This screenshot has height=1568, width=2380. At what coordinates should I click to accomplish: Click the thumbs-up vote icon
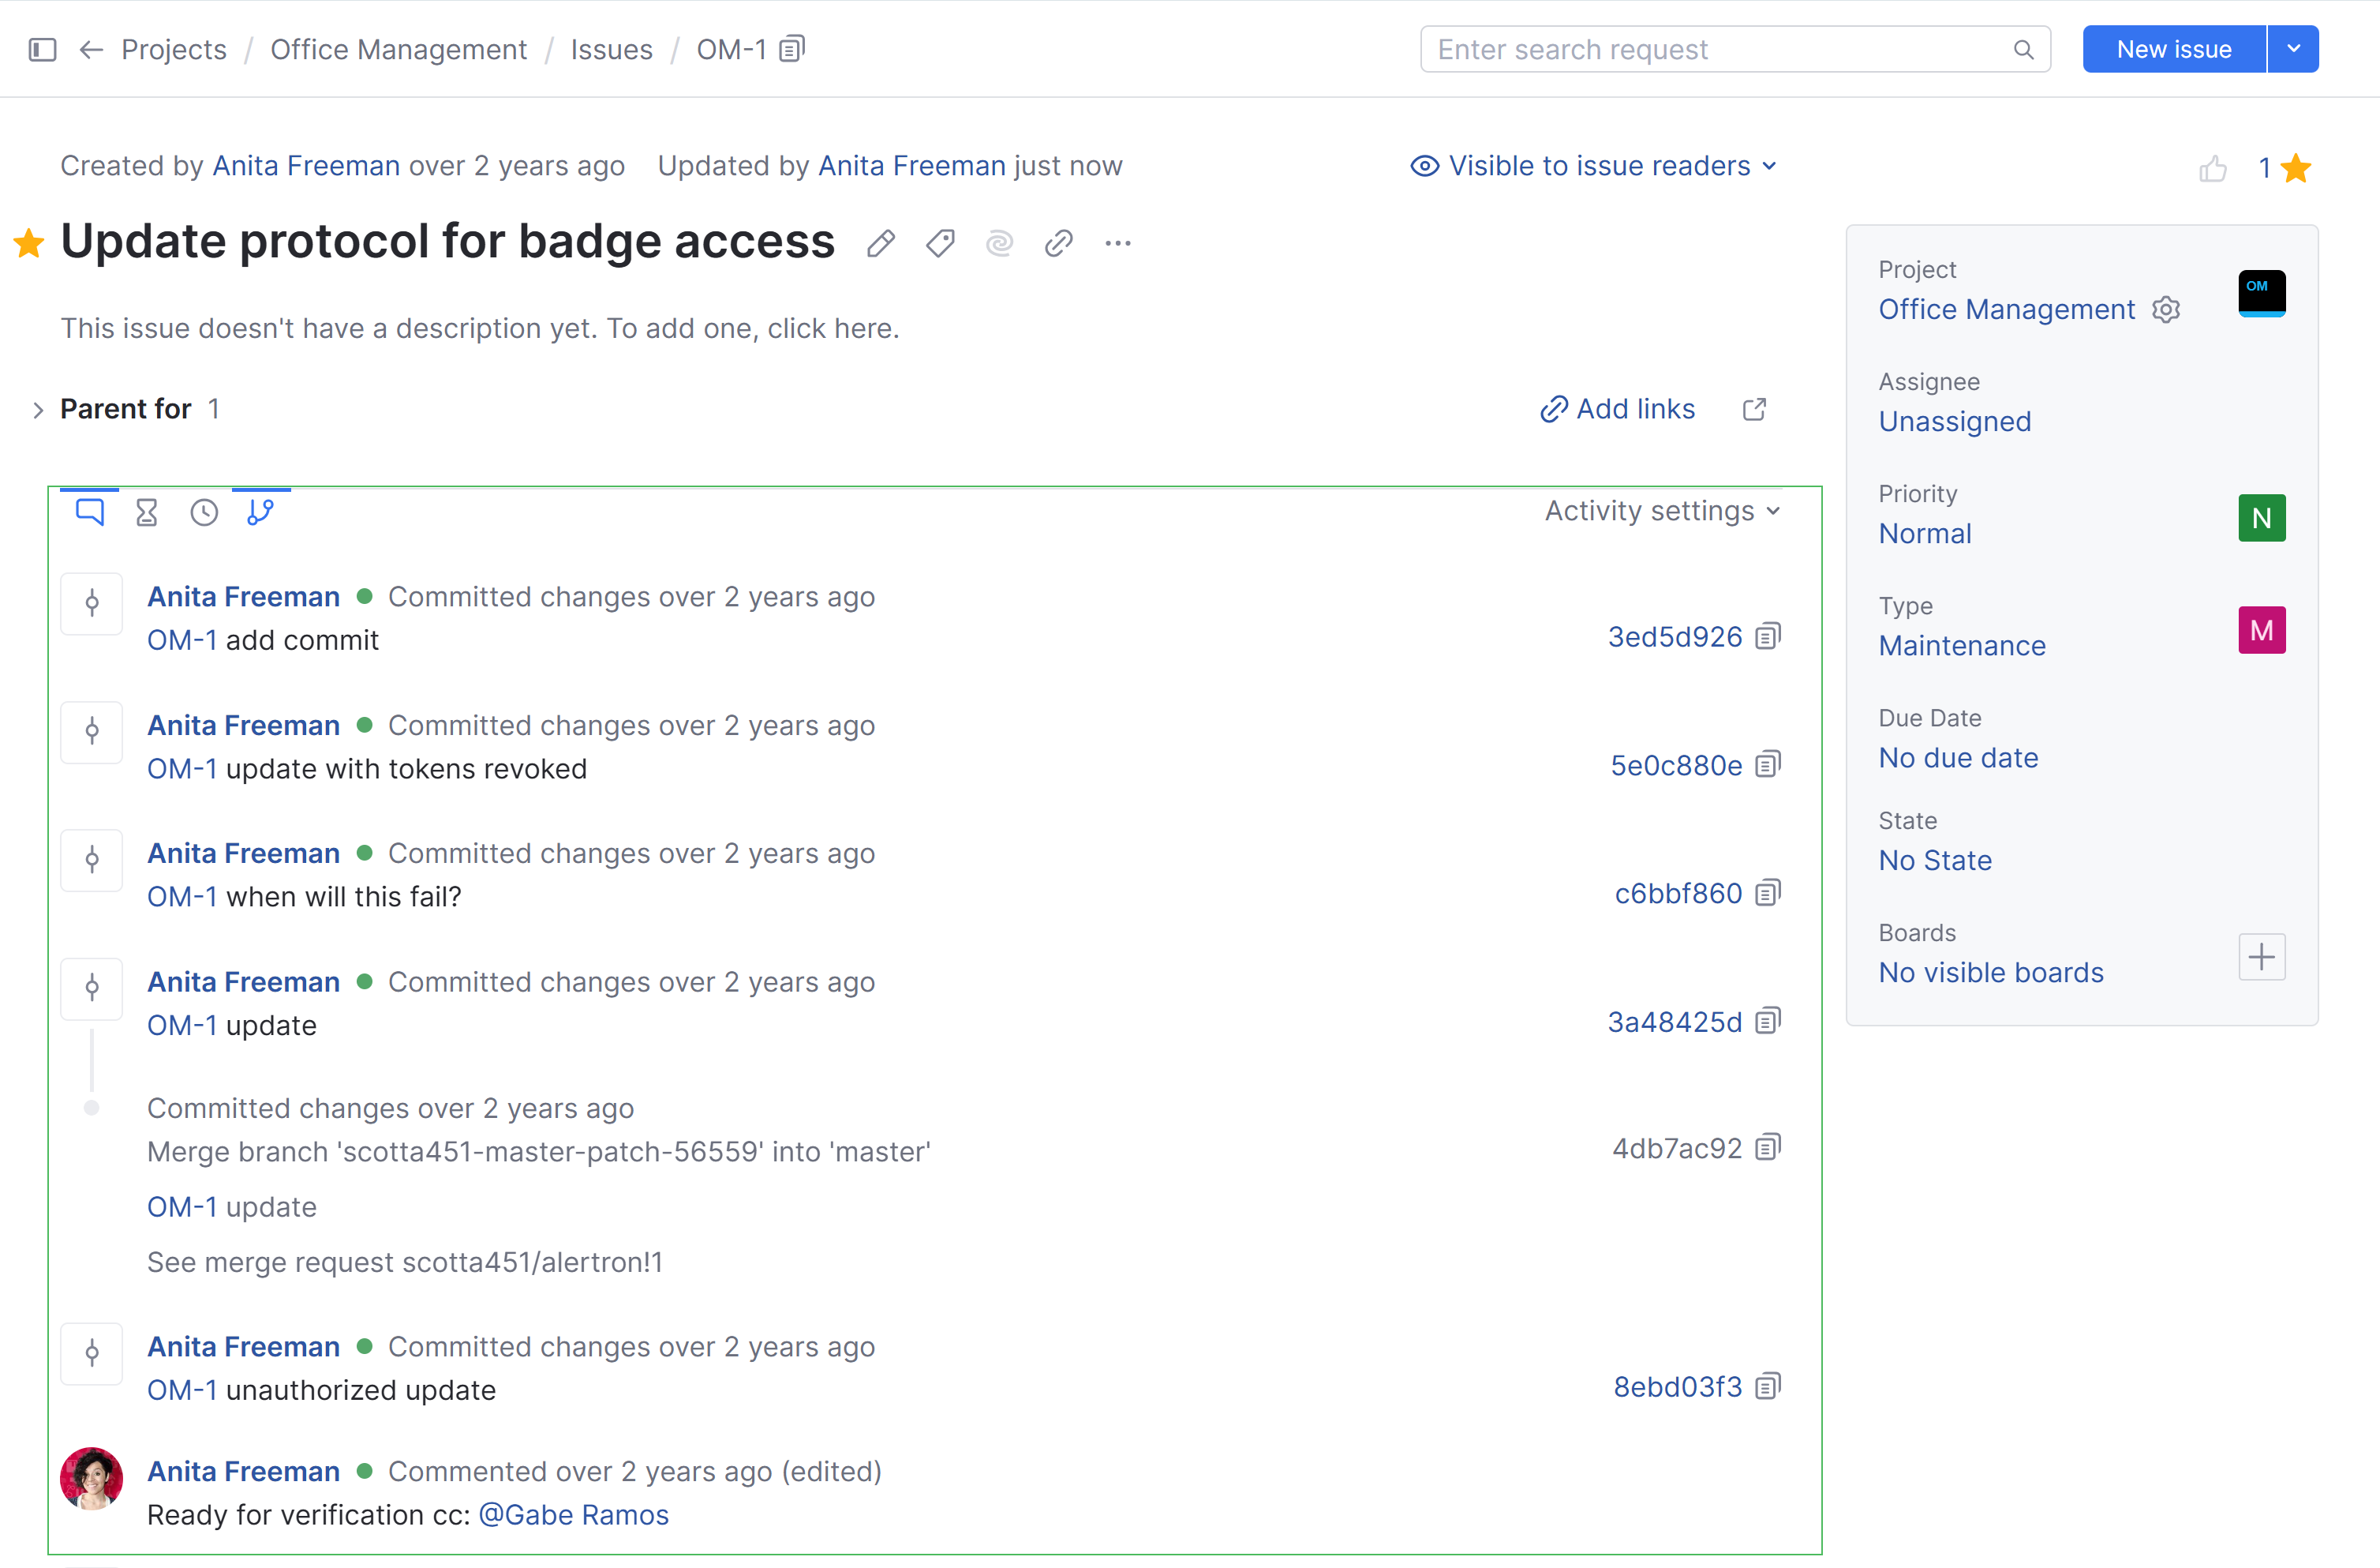pyautogui.click(x=2212, y=168)
